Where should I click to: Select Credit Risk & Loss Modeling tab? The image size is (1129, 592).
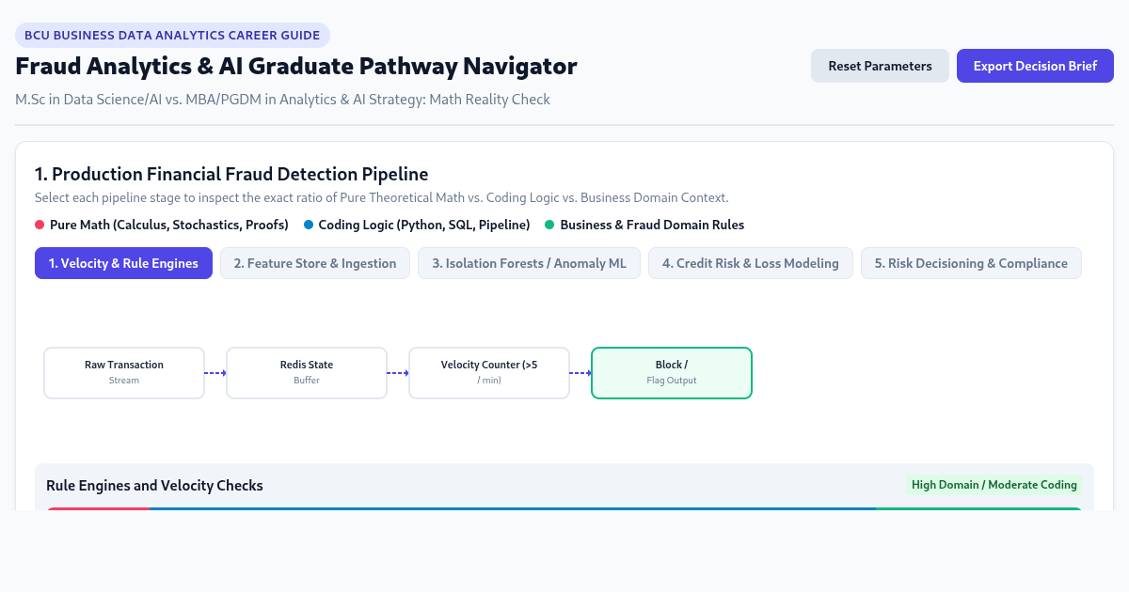[x=751, y=263]
